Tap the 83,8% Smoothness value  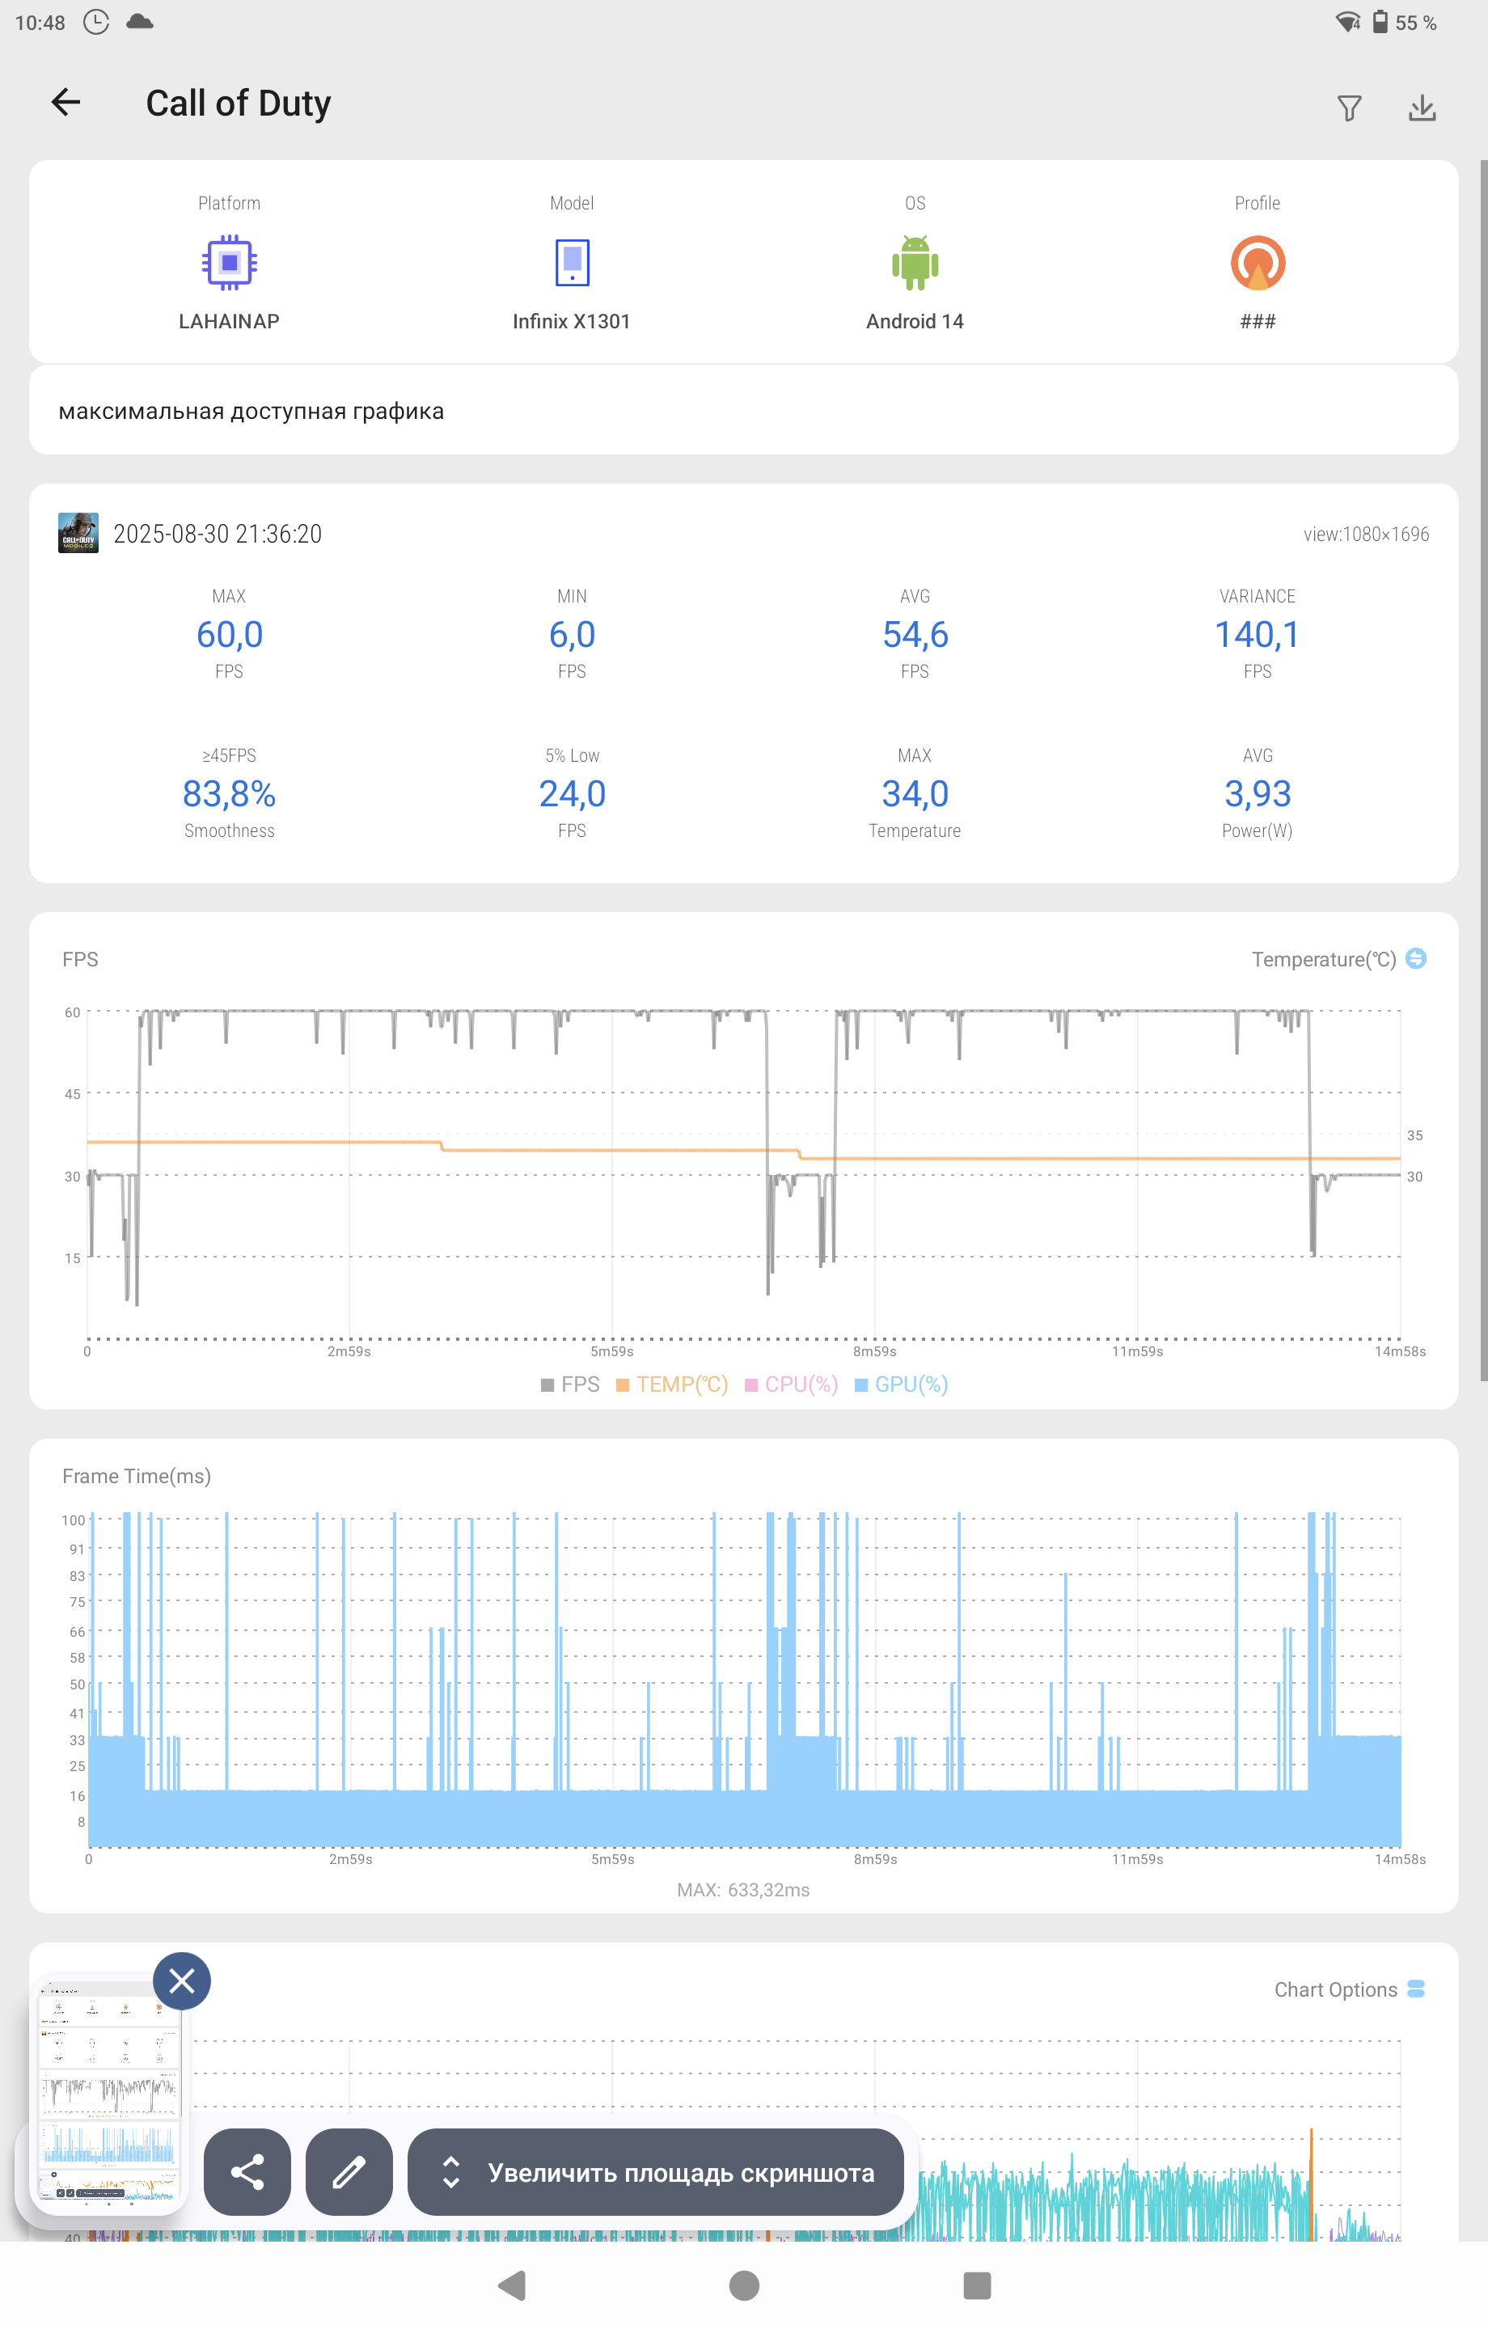230,794
